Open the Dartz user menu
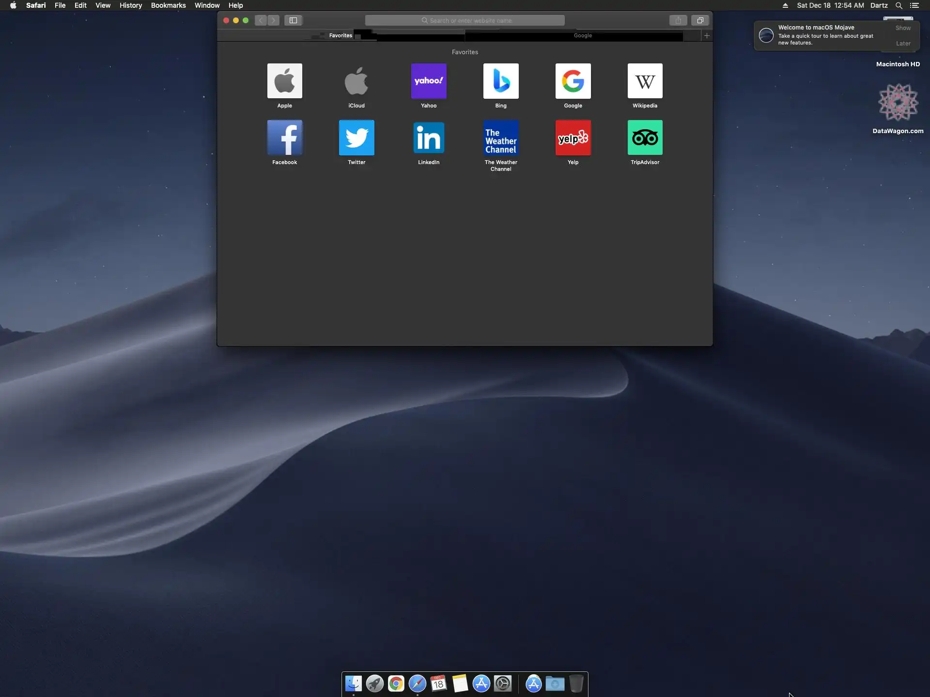The height and width of the screenshot is (697, 930). click(879, 5)
